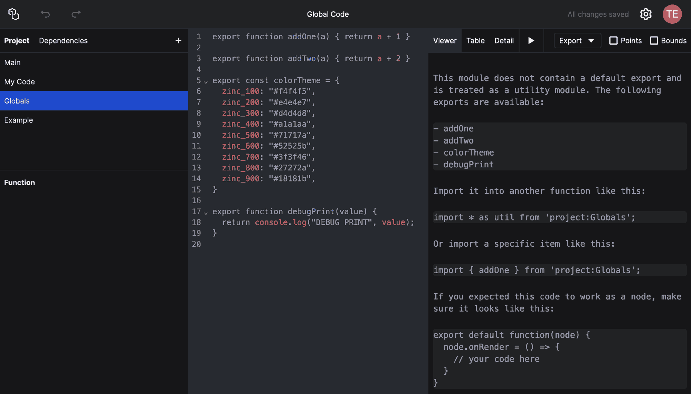Switch to the Dependencies tab
Image resolution: width=691 pixels, height=394 pixels.
click(x=63, y=41)
